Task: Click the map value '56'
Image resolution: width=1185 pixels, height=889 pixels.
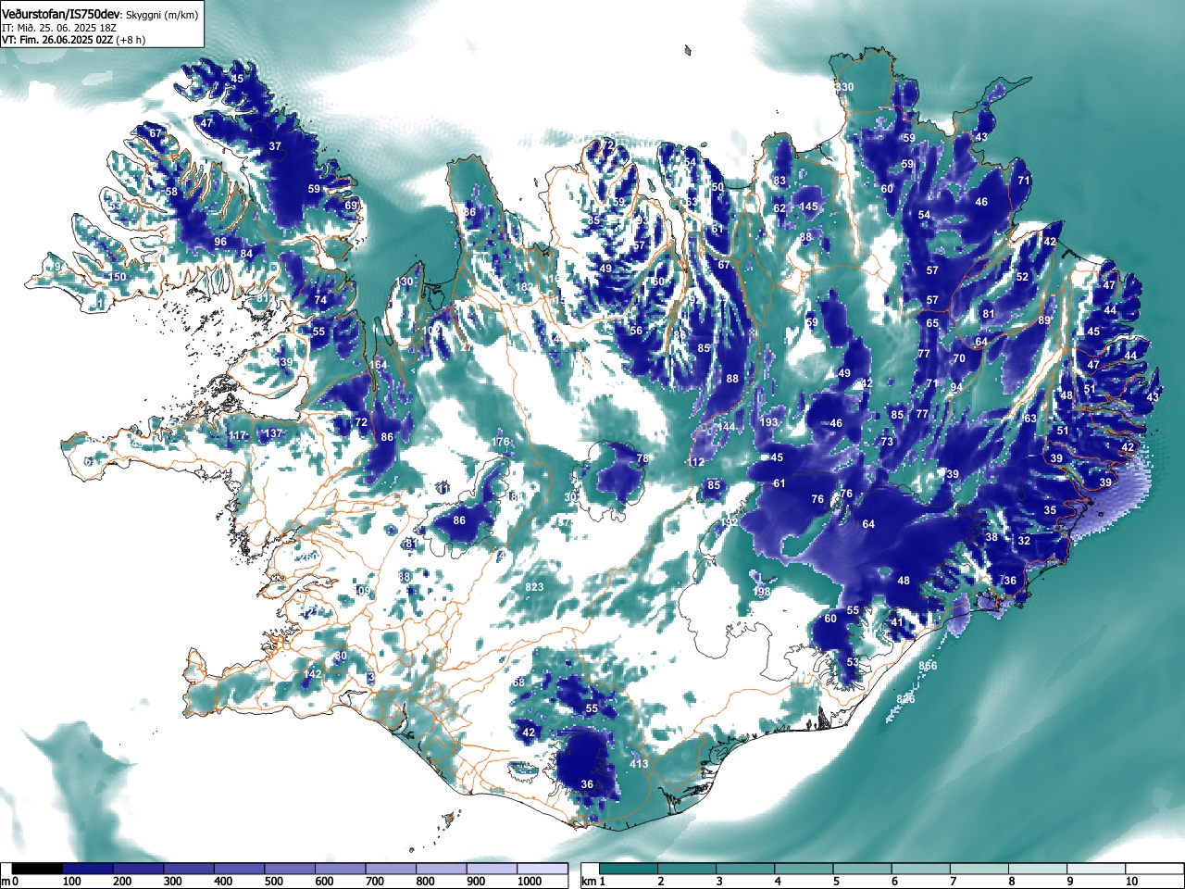Action: pos(636,331)
